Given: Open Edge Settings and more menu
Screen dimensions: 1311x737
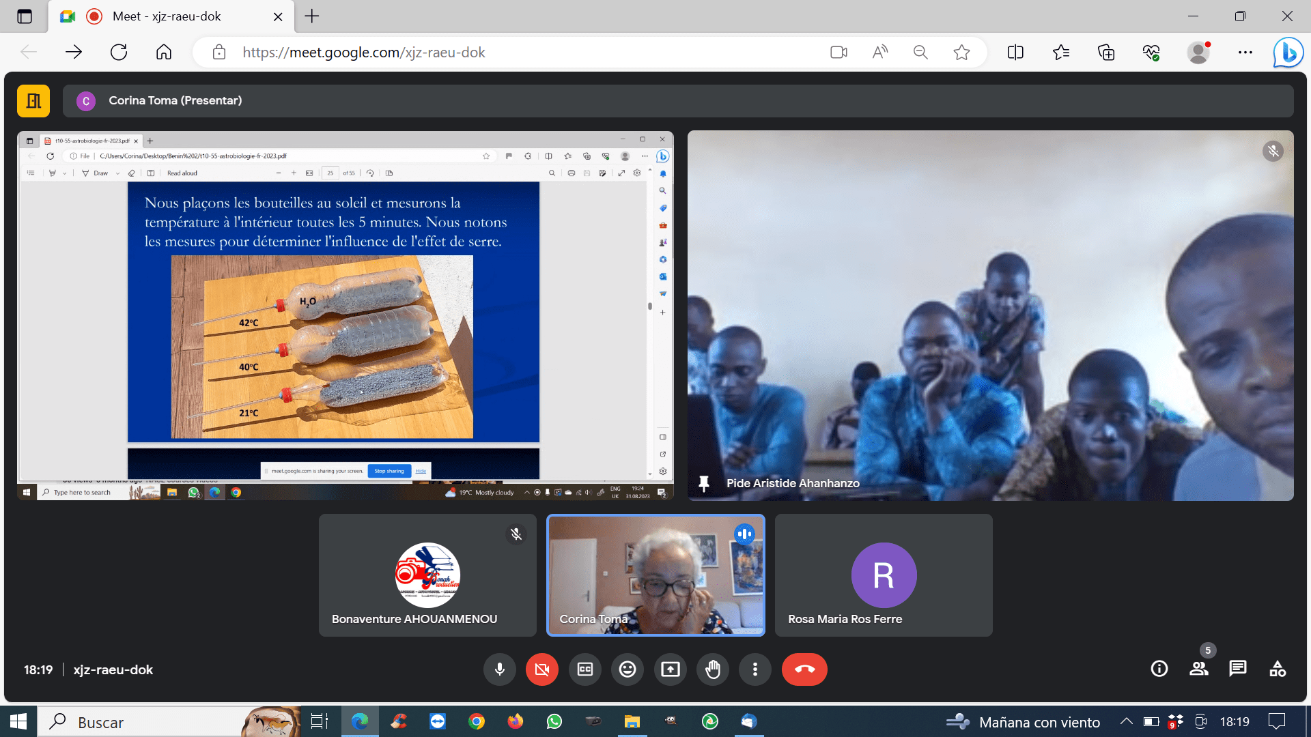Looking at the screenshot, I should [1245, 53].
